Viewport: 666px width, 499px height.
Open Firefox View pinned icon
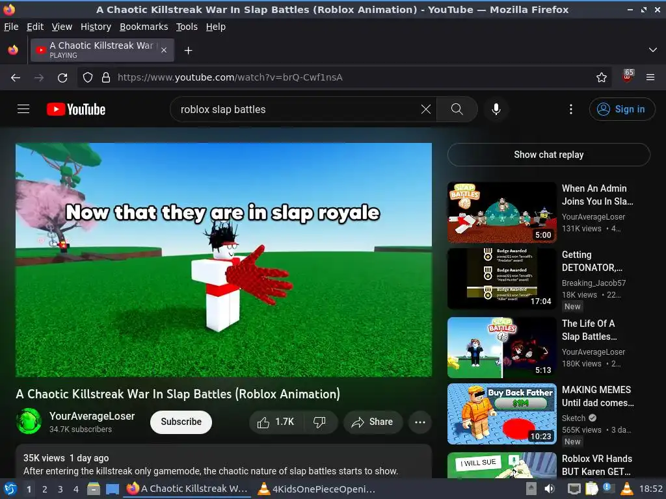[x=13, y=50]
